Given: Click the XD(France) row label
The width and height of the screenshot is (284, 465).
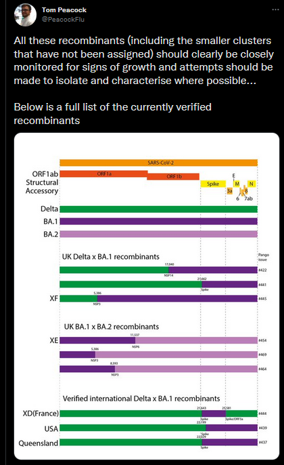Looking at the screenshot, I should (x=41, y=413).
